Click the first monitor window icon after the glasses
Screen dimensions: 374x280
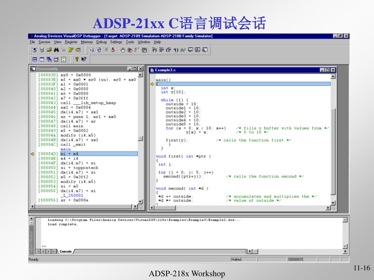coord(190,50)
